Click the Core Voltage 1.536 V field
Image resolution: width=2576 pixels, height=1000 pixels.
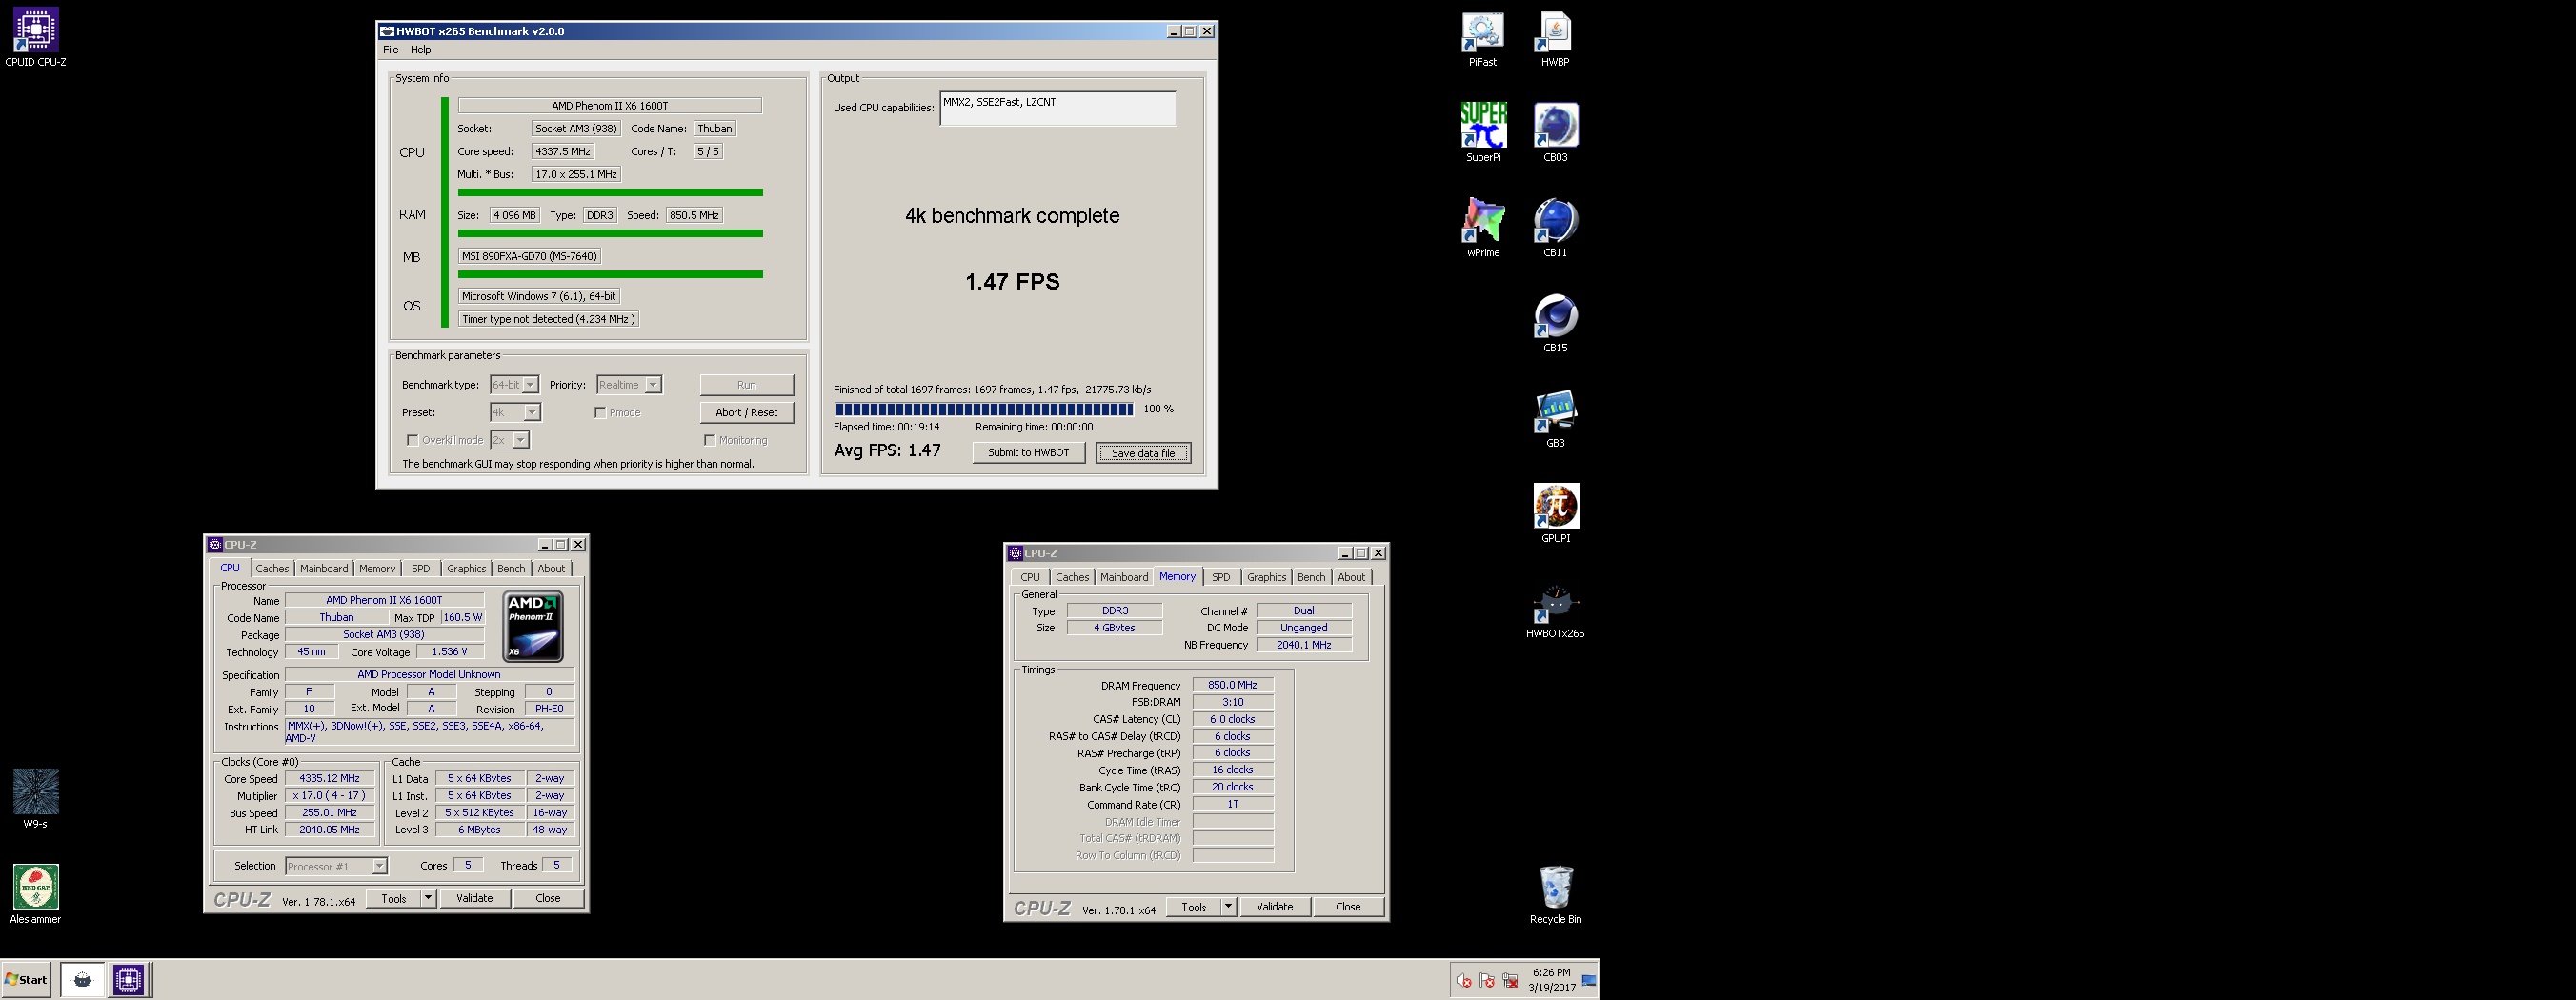(x=449, y=652)
